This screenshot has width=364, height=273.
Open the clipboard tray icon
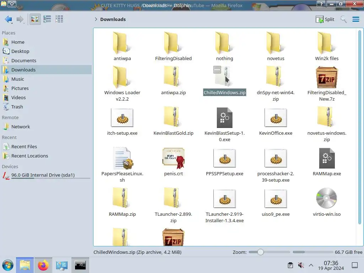click(x=290, y=265)
